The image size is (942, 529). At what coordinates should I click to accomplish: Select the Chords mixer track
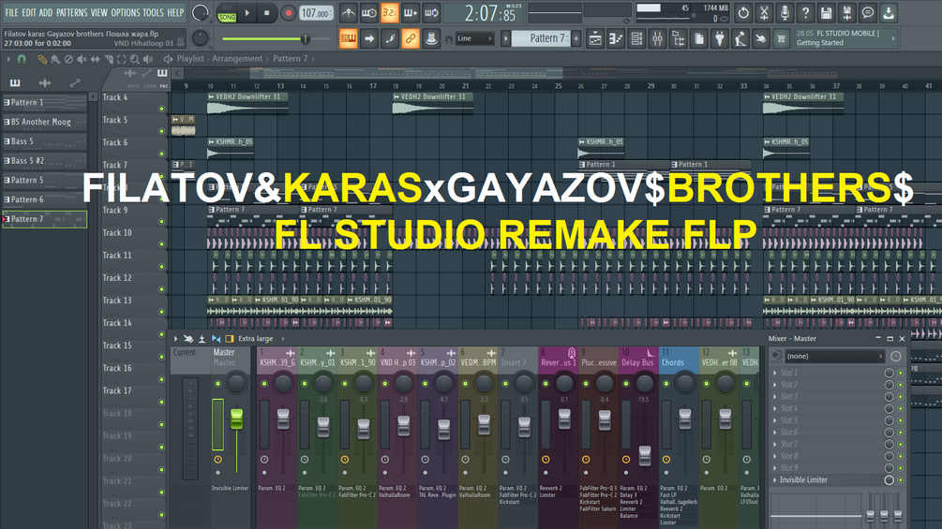coord(679,359)
